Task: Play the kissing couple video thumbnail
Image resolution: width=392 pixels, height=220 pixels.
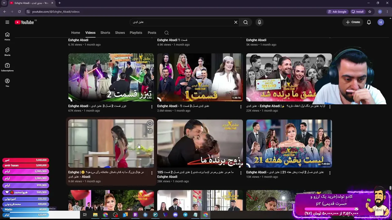Action: coord(200,144)
